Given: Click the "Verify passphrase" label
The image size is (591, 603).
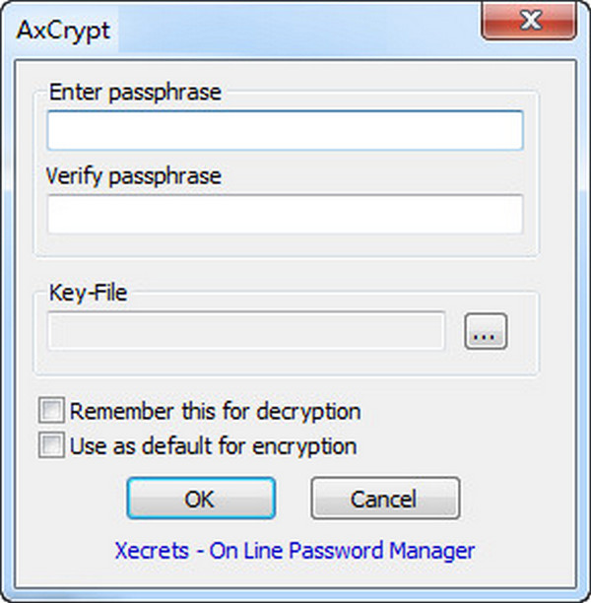Looking at the screenshot, I should 134,177.
